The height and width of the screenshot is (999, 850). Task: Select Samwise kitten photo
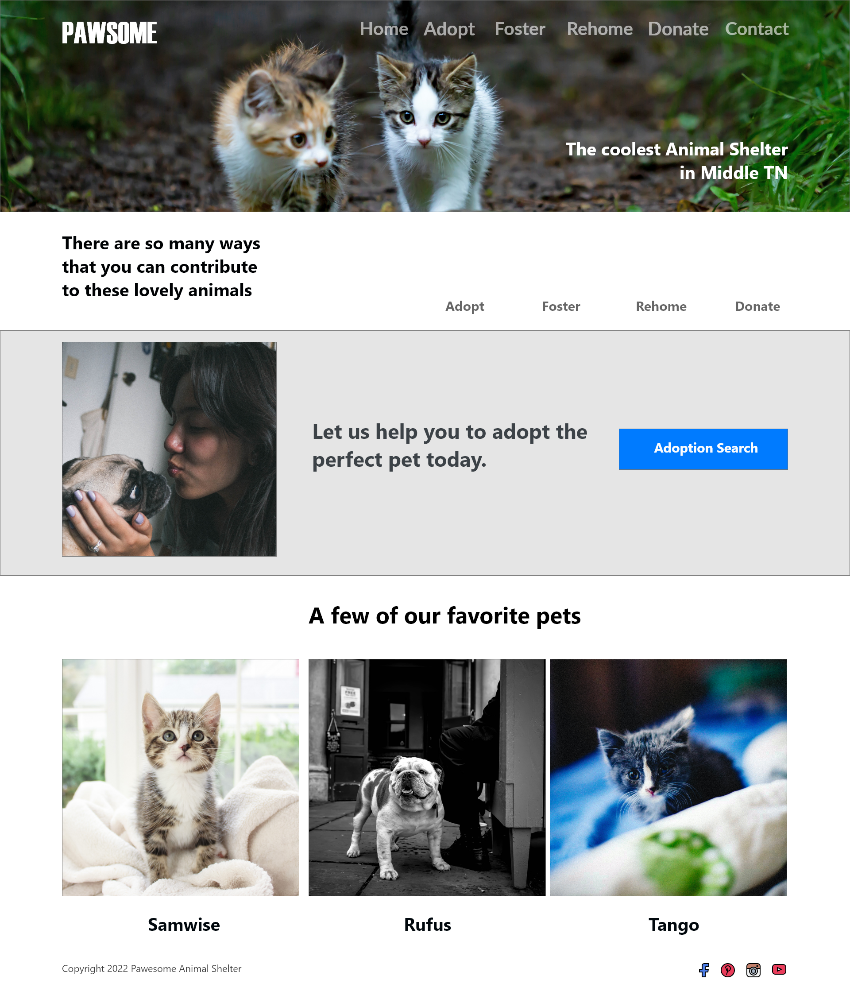click(x=180, y=777)
